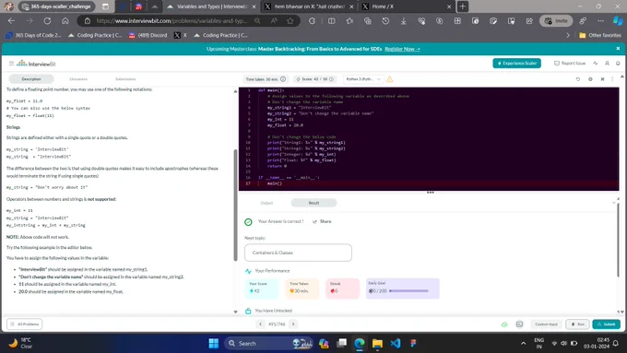Screen dimensions: 627x353
Task: Click the Daily Goal progress bar
Action: (408, 291)
